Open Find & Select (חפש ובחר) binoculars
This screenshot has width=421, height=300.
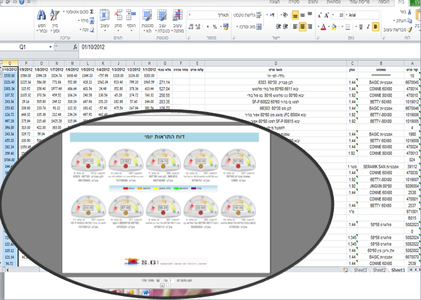[x=42, y=21]
